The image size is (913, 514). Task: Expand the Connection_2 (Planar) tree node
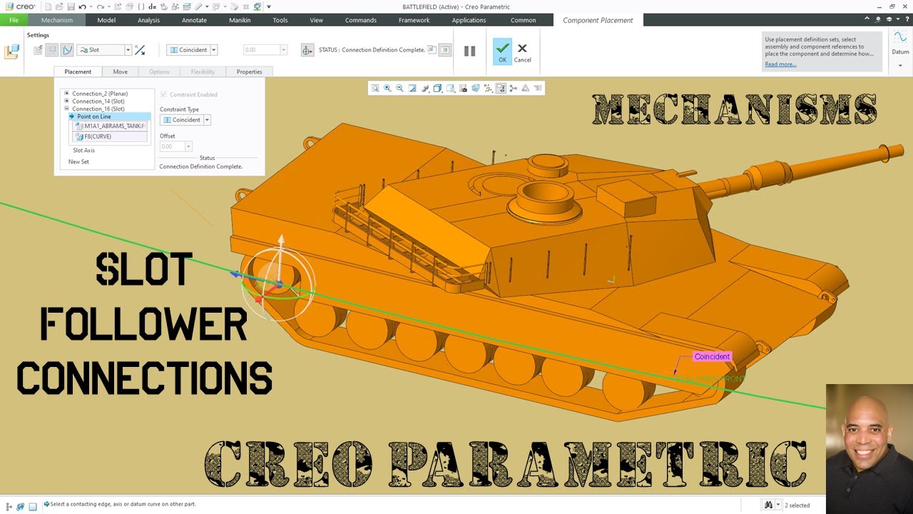coord(66,94)
